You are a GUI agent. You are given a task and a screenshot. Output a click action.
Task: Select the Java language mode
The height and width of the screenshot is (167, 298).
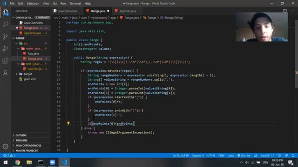tap(231, 155)
